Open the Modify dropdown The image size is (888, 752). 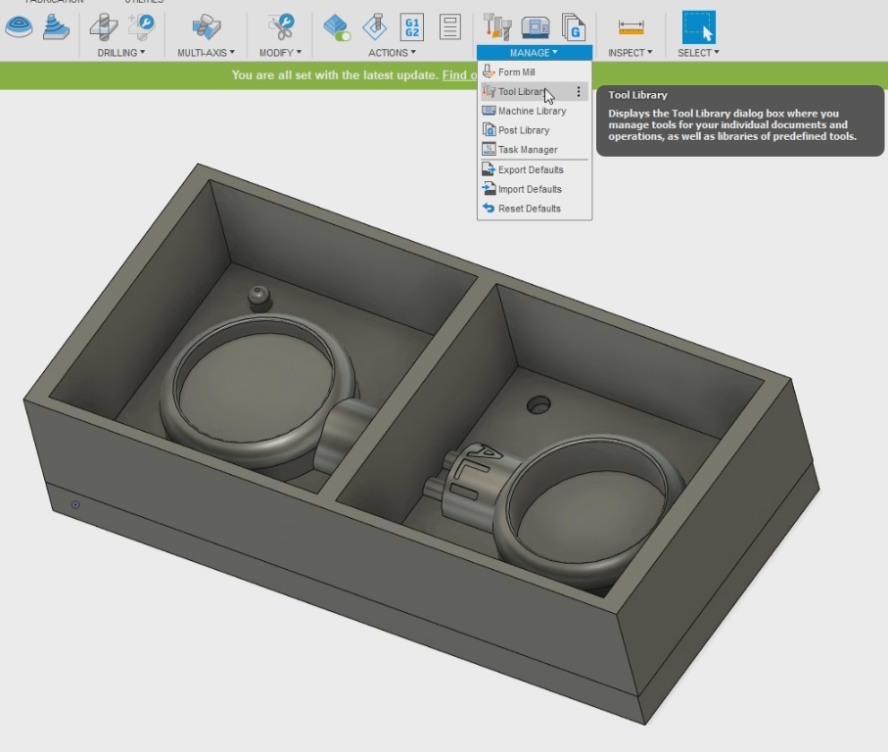click(x=280, y=53)
